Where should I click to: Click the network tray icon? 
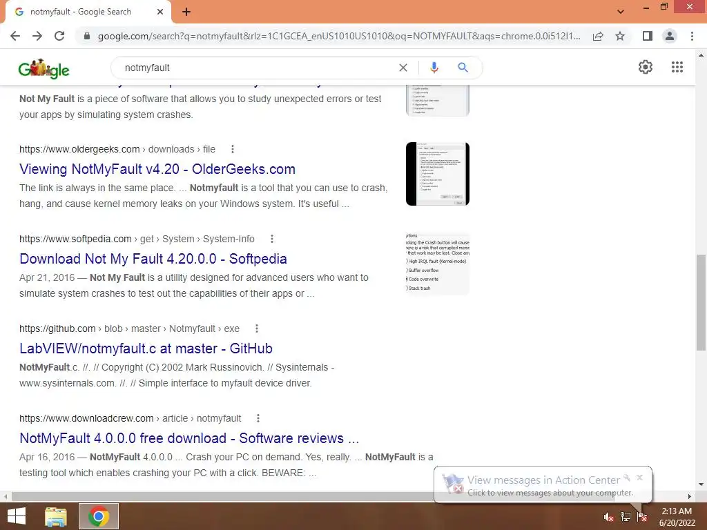[x=626, y=517]
